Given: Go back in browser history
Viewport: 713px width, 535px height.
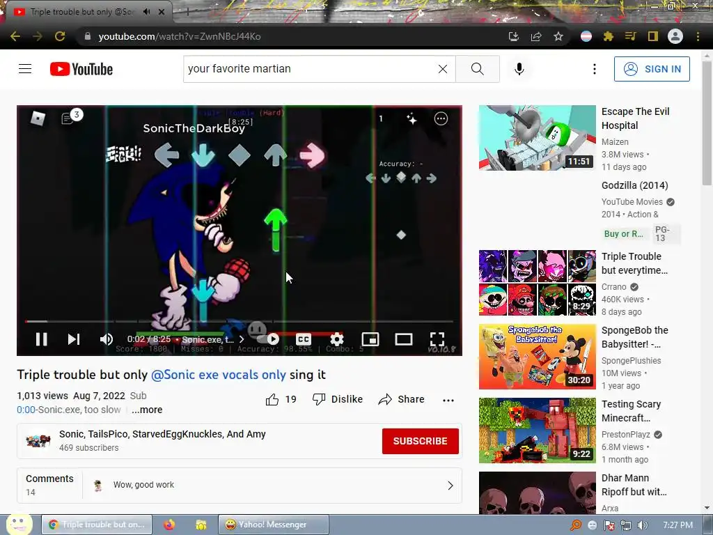Looking at the screenshot, I should pos(15,36).
